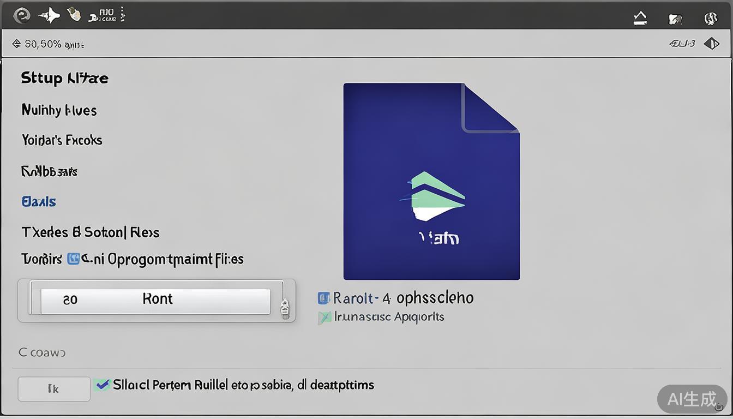Click the globe icon at top-right corner

click(710, 19)
